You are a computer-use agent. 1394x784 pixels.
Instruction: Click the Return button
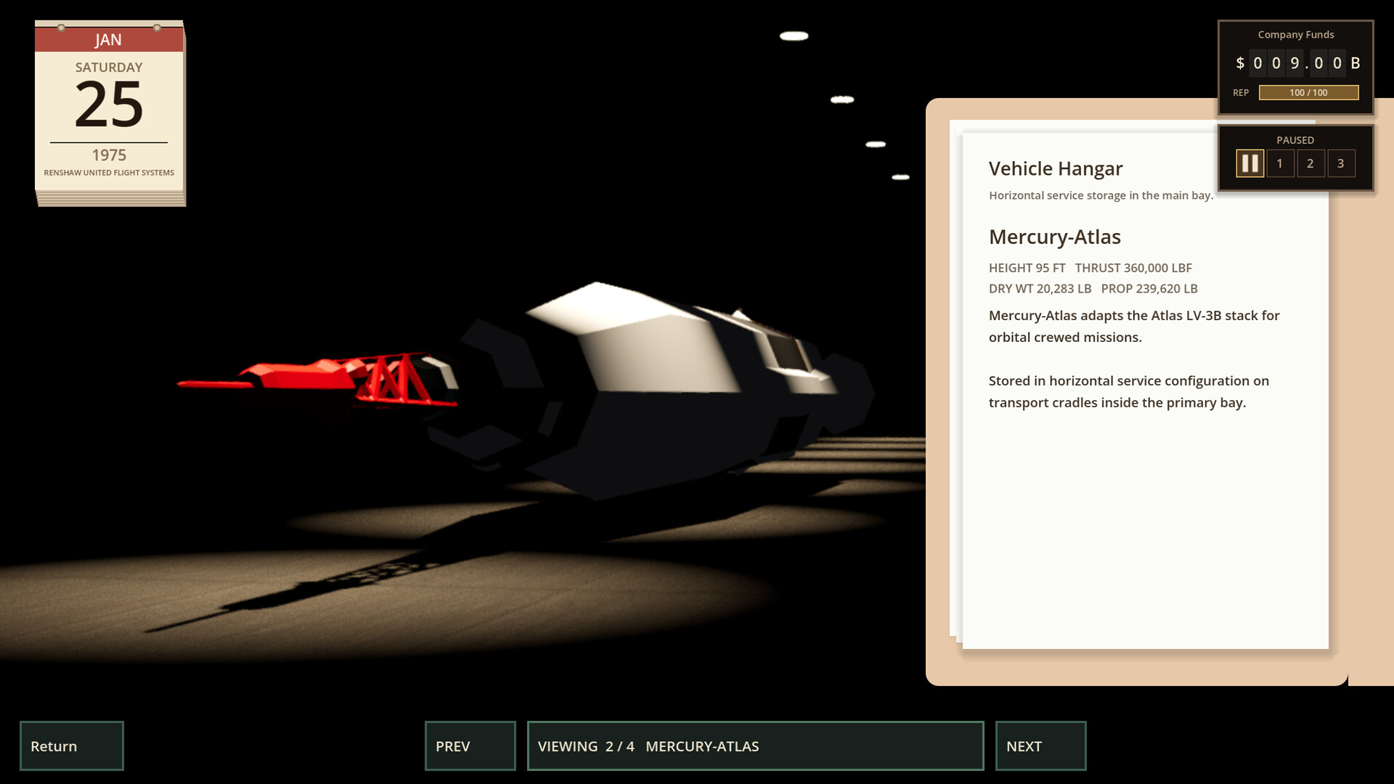click(x=72, y=746)
